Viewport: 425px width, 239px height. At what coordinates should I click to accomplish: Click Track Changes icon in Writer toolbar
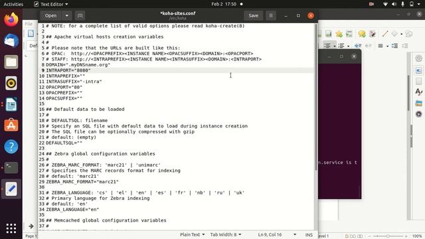[x=373, y=34]
